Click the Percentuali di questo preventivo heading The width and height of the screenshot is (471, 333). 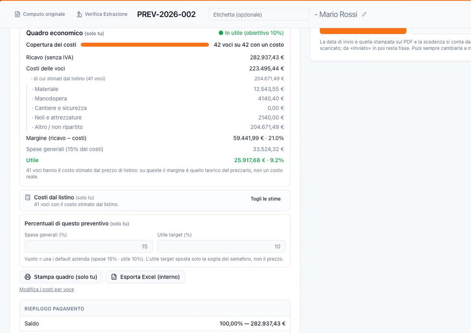67,223
